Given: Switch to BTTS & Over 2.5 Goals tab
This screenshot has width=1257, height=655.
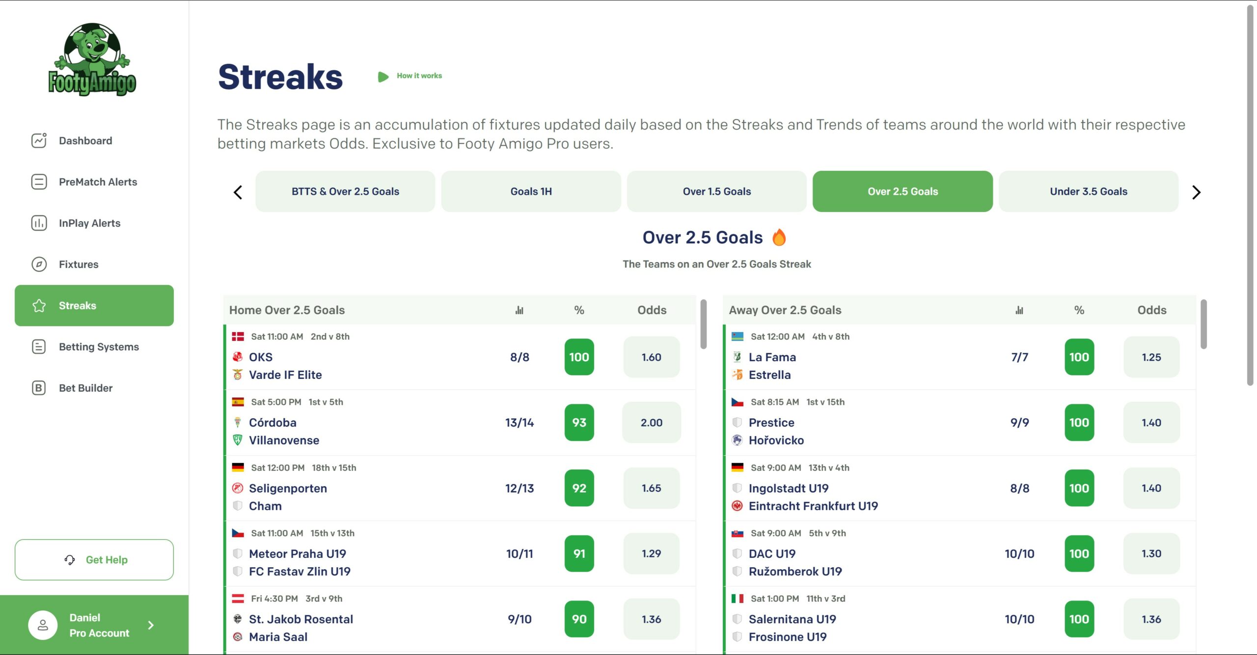Looking at the screenshot, I should [345, 191].
